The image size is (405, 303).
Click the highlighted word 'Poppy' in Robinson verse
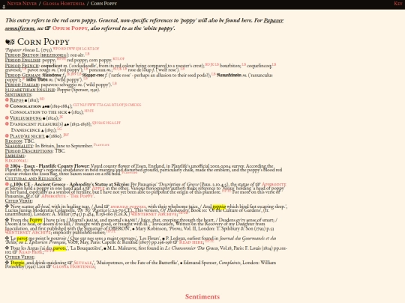(36, 220)
